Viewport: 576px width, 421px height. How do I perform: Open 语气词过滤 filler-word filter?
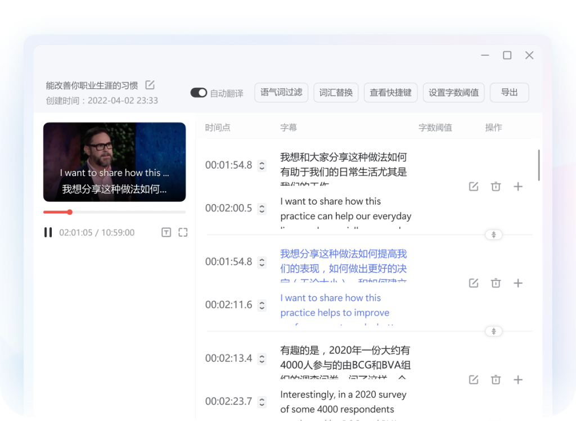tap(281, 92)
